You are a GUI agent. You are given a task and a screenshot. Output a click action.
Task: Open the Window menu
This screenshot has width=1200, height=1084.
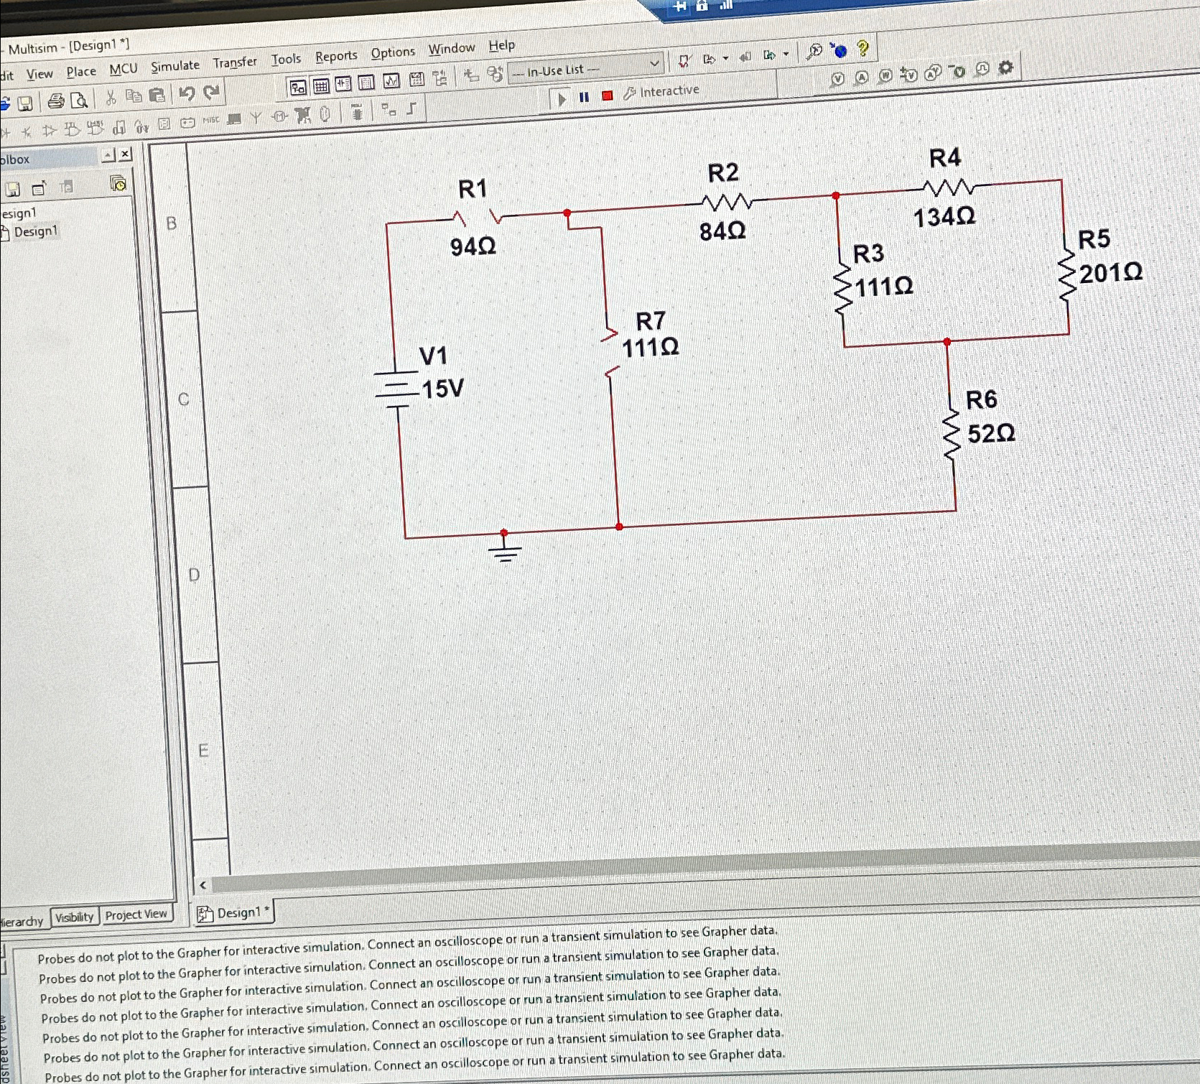(452, 49)
